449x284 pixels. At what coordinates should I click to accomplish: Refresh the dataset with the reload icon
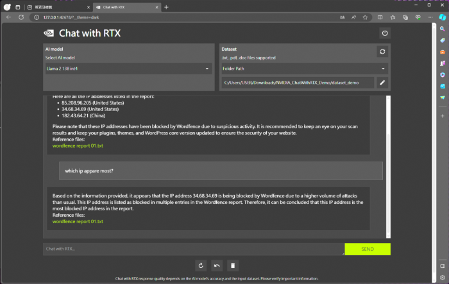(382, 52)
